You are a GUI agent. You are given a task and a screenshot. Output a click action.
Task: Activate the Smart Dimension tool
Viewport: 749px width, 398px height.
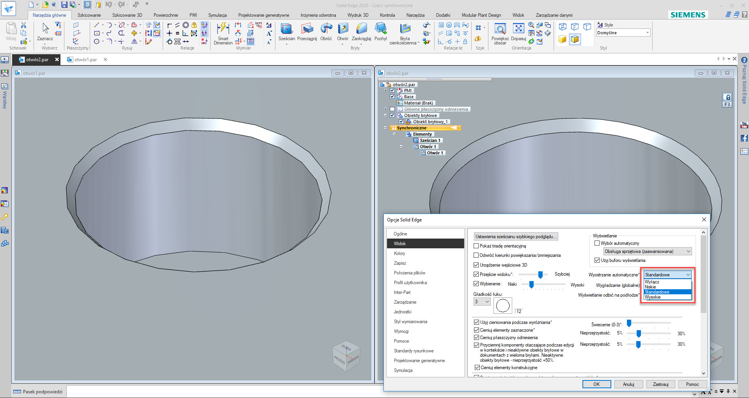[223, 34]
